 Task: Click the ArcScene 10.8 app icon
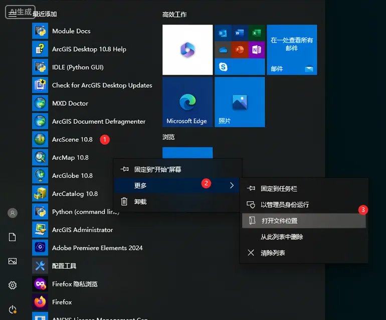(x=40, y=139)
